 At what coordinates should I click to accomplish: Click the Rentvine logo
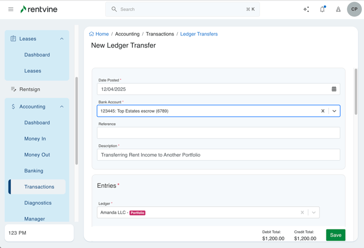pos(39,10)
